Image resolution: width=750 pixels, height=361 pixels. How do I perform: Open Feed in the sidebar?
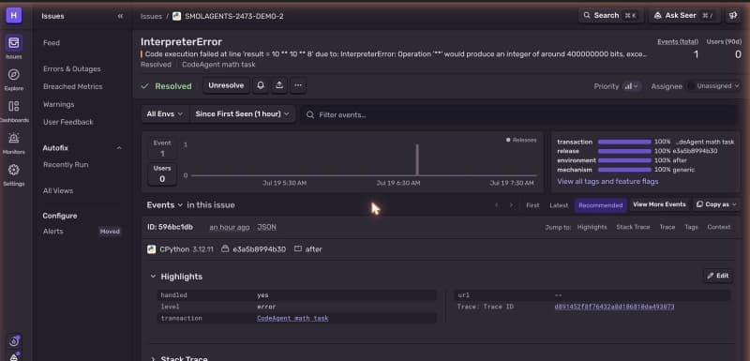[52, 42]
